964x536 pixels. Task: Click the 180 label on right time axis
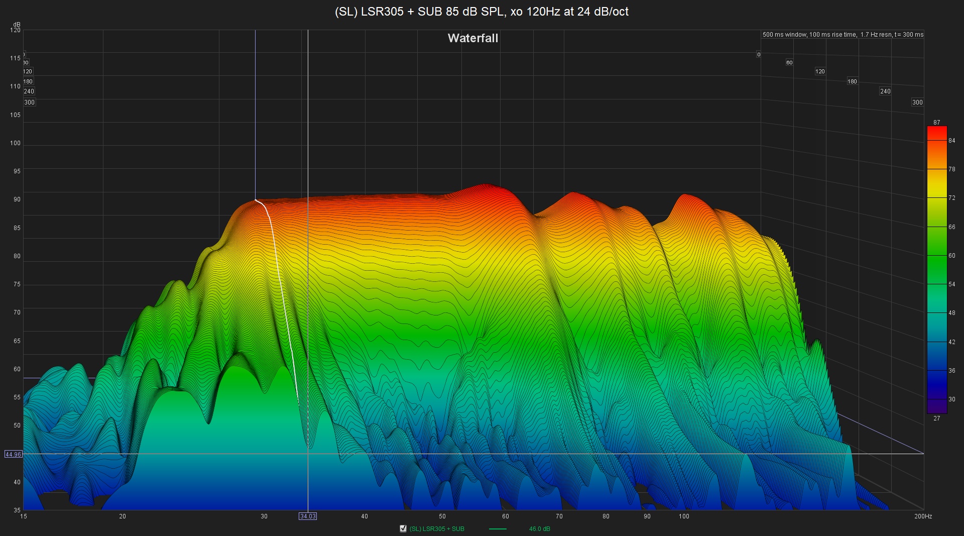coord(853,81)
